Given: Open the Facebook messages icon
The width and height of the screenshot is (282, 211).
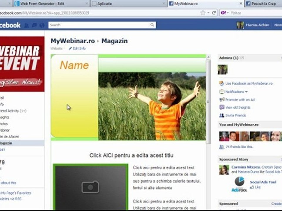Looking at the screenshot, I should [x=34, y=25].
